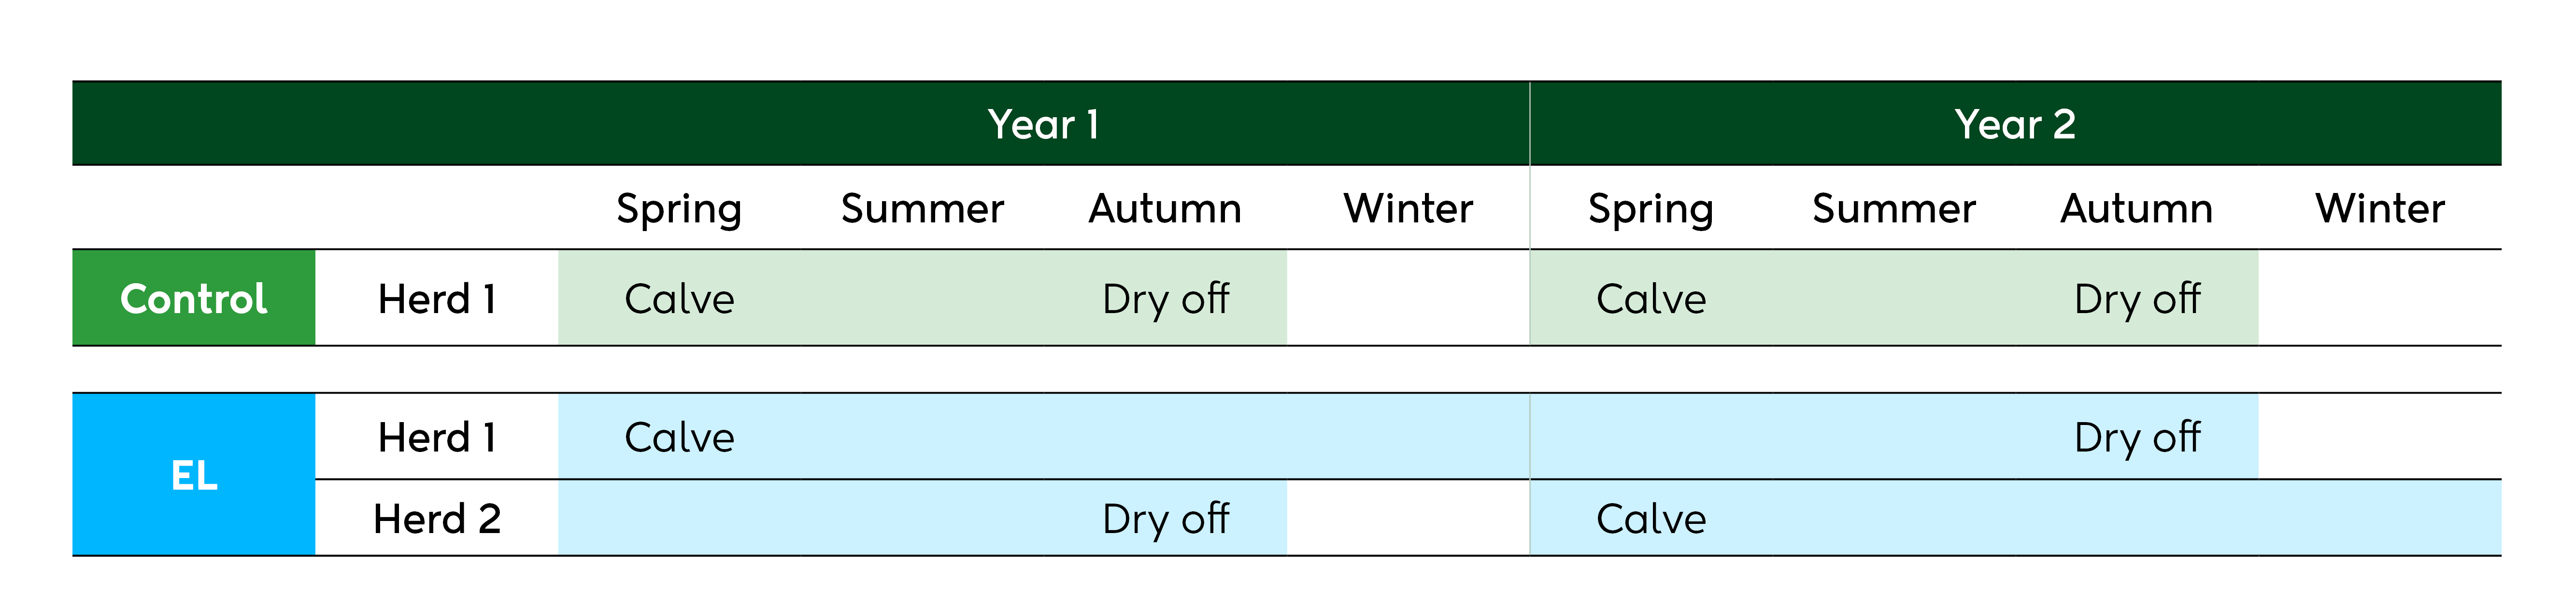Click the Autumn label under Year 1
2576x603 pixels.
(1165, 210)
